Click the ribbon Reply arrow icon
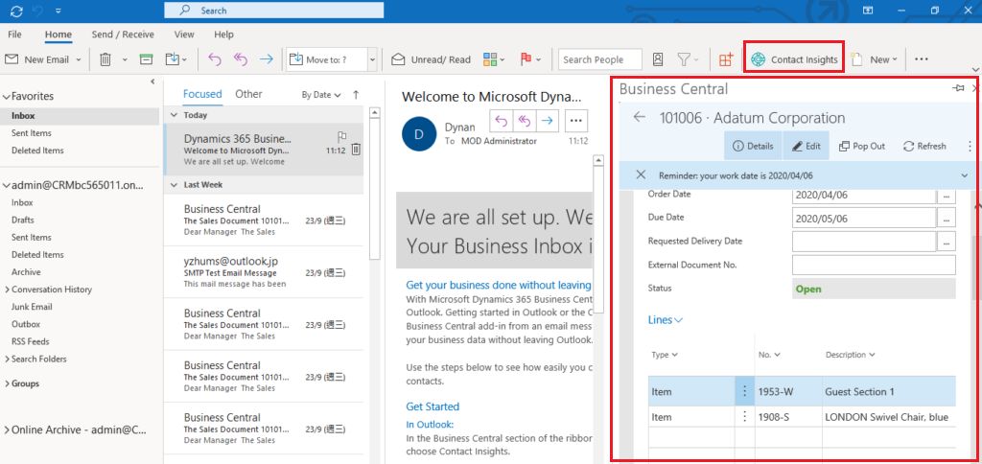The width and height of the screenshot is (982, 464). click(215, 59)
